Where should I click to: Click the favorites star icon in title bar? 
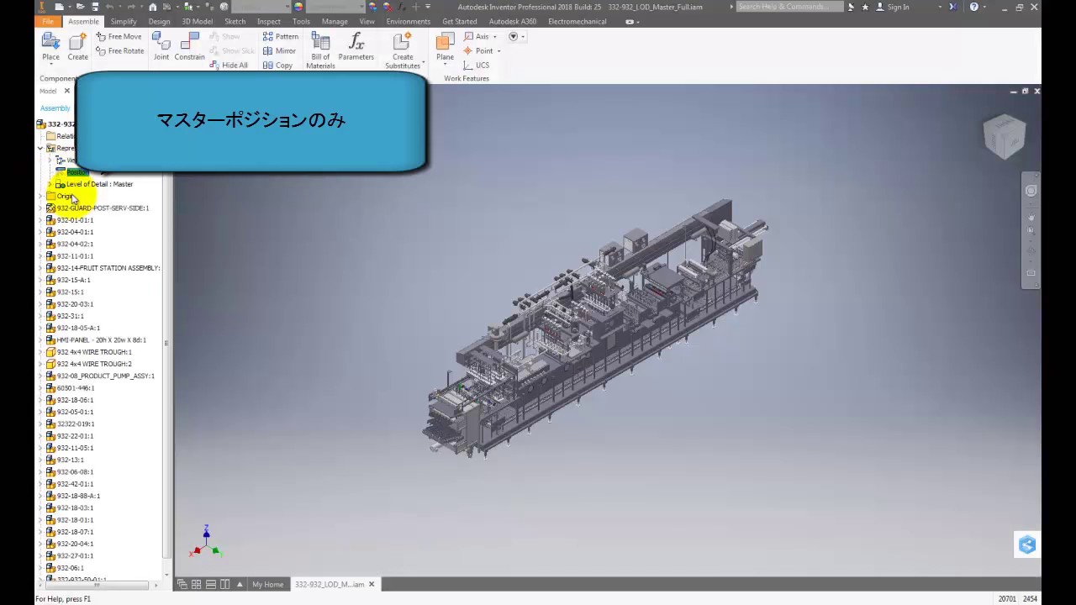pos(865,7)
